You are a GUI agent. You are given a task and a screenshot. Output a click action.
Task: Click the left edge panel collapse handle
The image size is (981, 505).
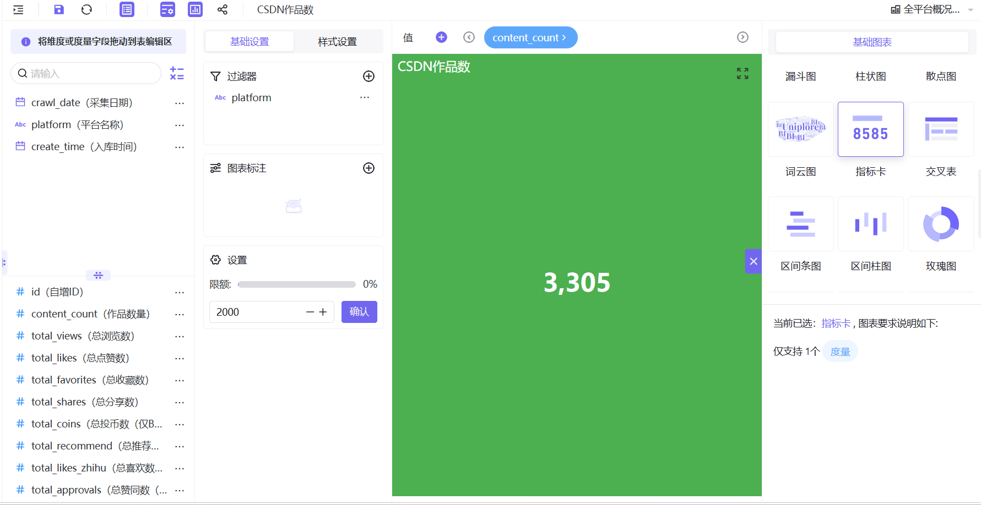point(4,263)
